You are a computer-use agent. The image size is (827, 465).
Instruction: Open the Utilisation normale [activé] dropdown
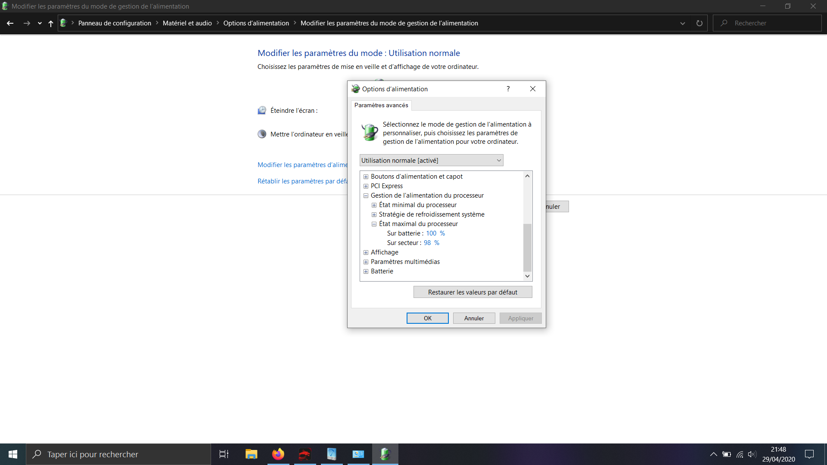pyautogui.click(x=431, y=160)
